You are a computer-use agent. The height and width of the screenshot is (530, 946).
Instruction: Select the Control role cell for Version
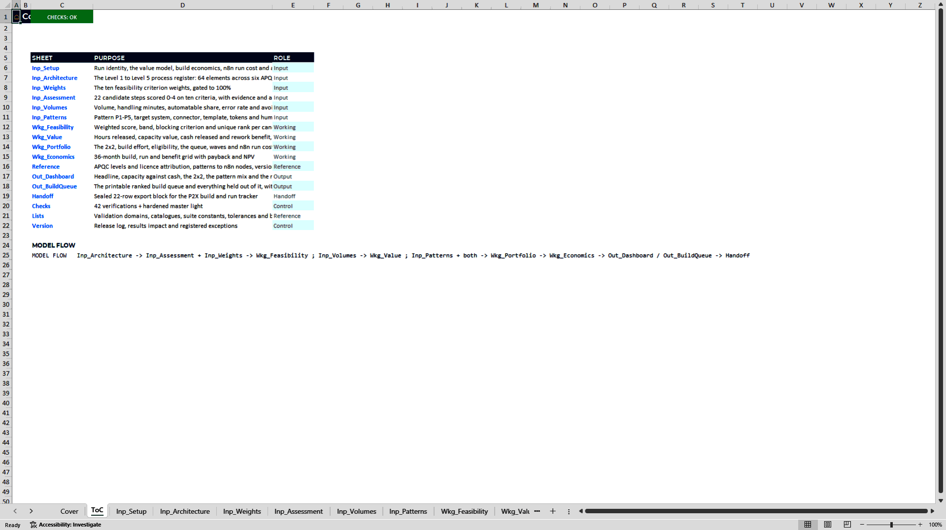[293, 226]
